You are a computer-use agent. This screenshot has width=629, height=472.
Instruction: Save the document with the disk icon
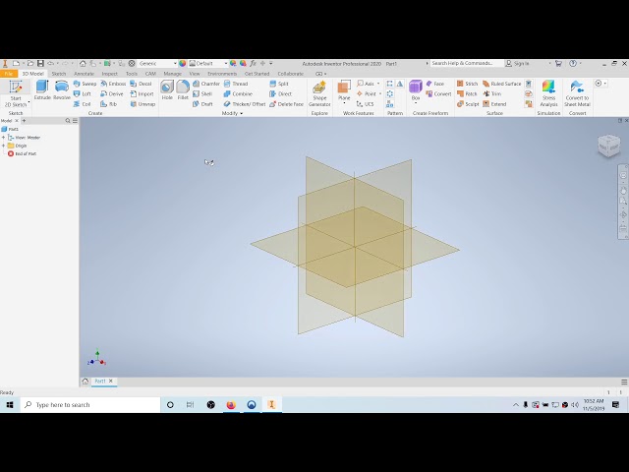tap(40, 63)
